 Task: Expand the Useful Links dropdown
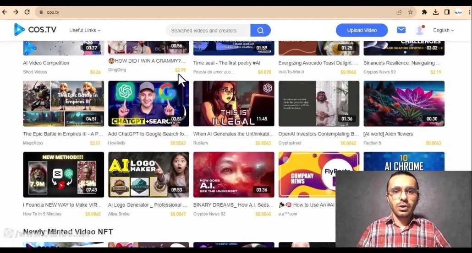pos(85,30)
